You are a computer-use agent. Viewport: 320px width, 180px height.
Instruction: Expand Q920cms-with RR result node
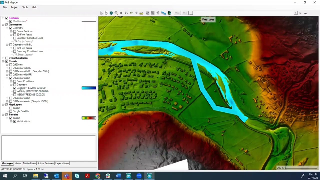(x=7, y=75)
